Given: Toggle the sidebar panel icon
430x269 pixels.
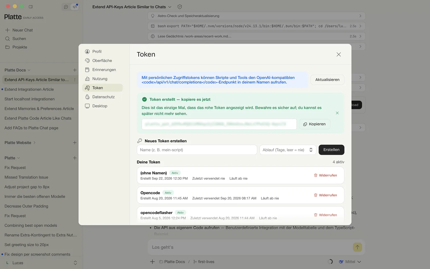Looking at the screenshot, I should (31, 7).
